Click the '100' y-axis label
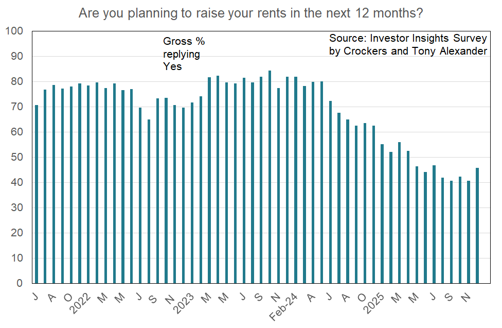Viewport: 502px width, 328px height. (x=14, y=31)
